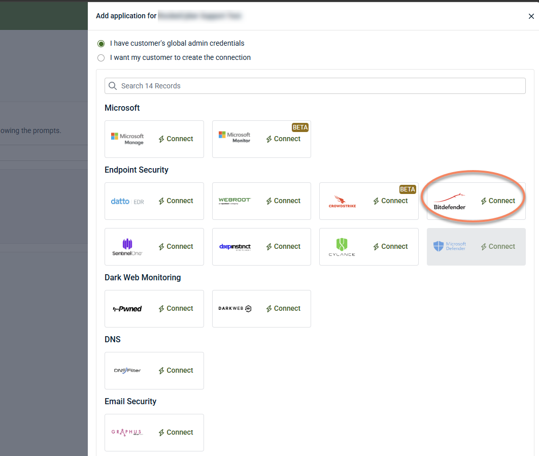Connect Datto EDR endpoint security
The height and width of the screenshot is (456, 539).
[176, 201]
